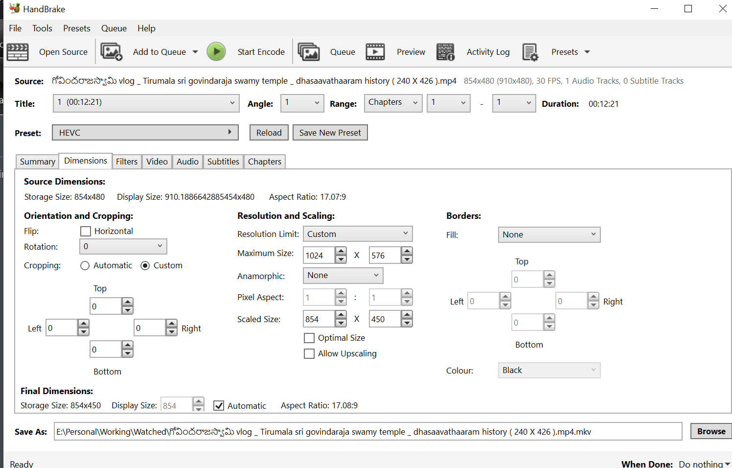This screenshot has height=468, width=732.
Task: Select the Custom cropping radio button
Action: click(x=145, y=265)
